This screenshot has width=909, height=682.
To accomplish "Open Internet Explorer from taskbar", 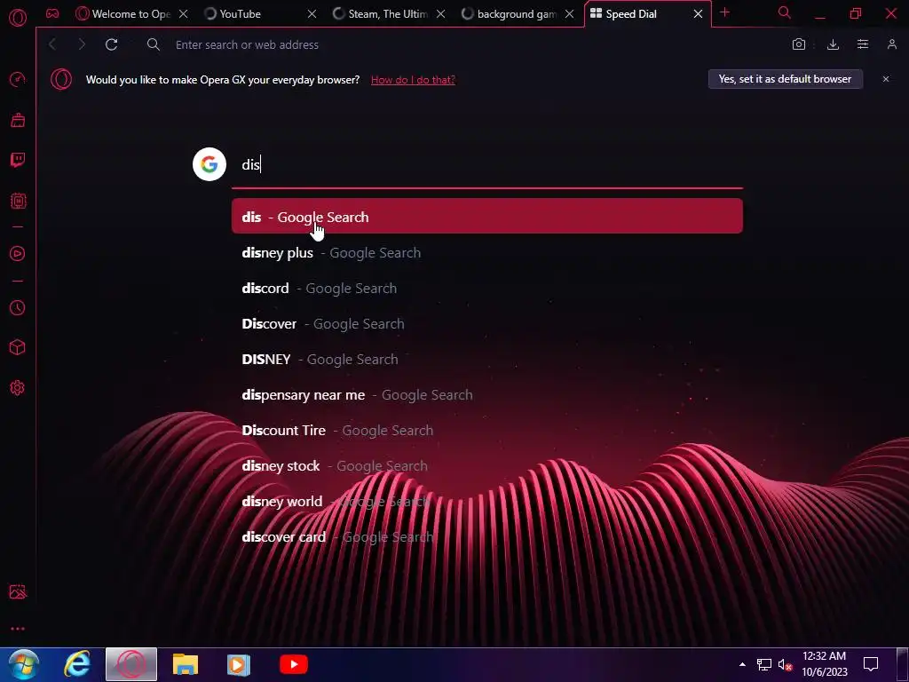I will click(77, 664).
